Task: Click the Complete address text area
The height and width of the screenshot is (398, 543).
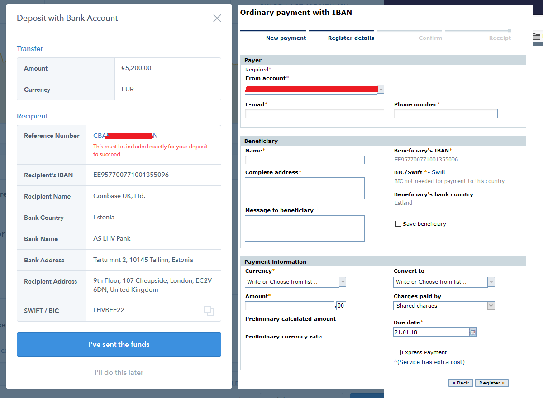Action: (x=305, y=188)
